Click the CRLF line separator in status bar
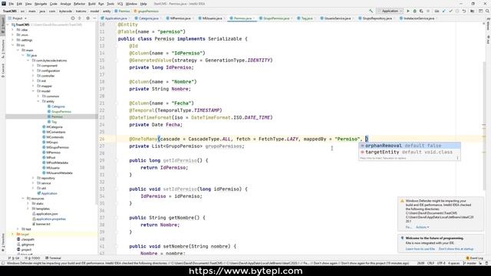This screenshot has height=276, width=491. 430,263
